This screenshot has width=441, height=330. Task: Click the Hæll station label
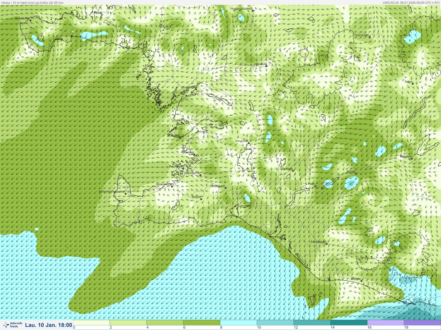tap(311, 184)
